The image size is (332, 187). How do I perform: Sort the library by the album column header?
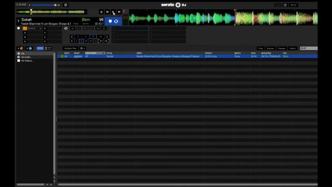(209, 53)
